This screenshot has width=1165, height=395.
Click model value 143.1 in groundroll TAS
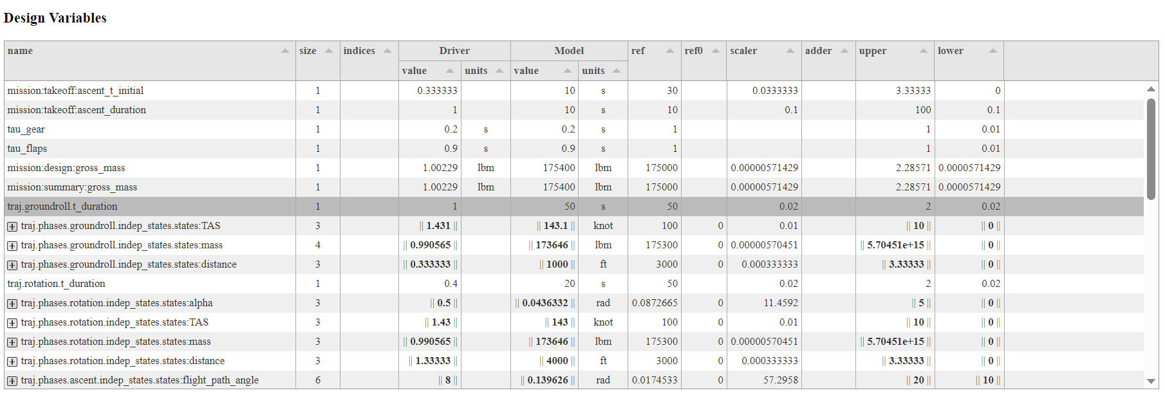(x=556, y=226)
